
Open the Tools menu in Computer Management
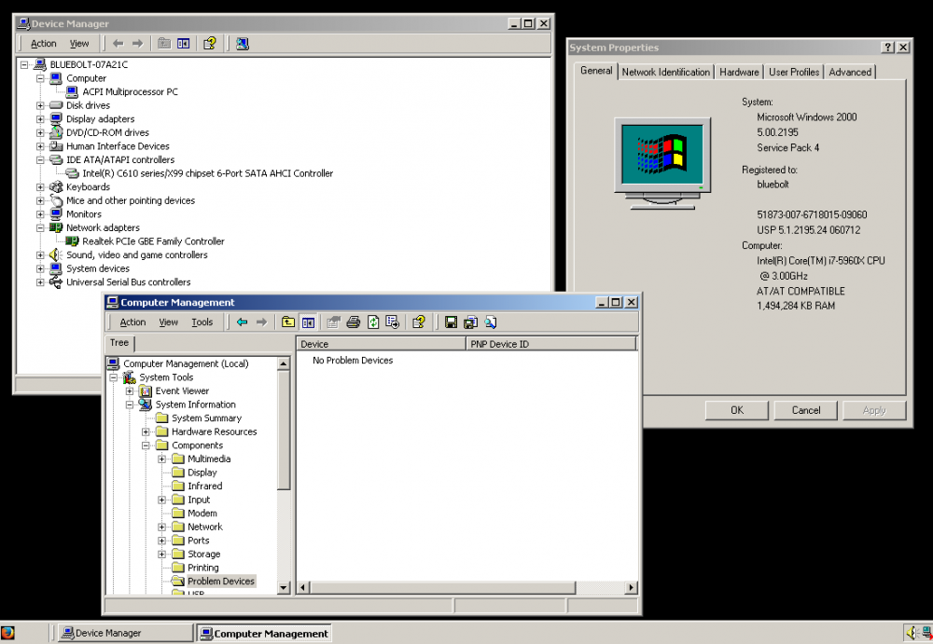tap(202, 322)
